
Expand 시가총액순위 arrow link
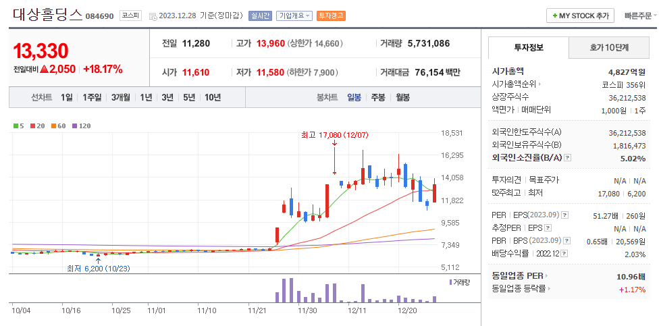tap(539, 84)
